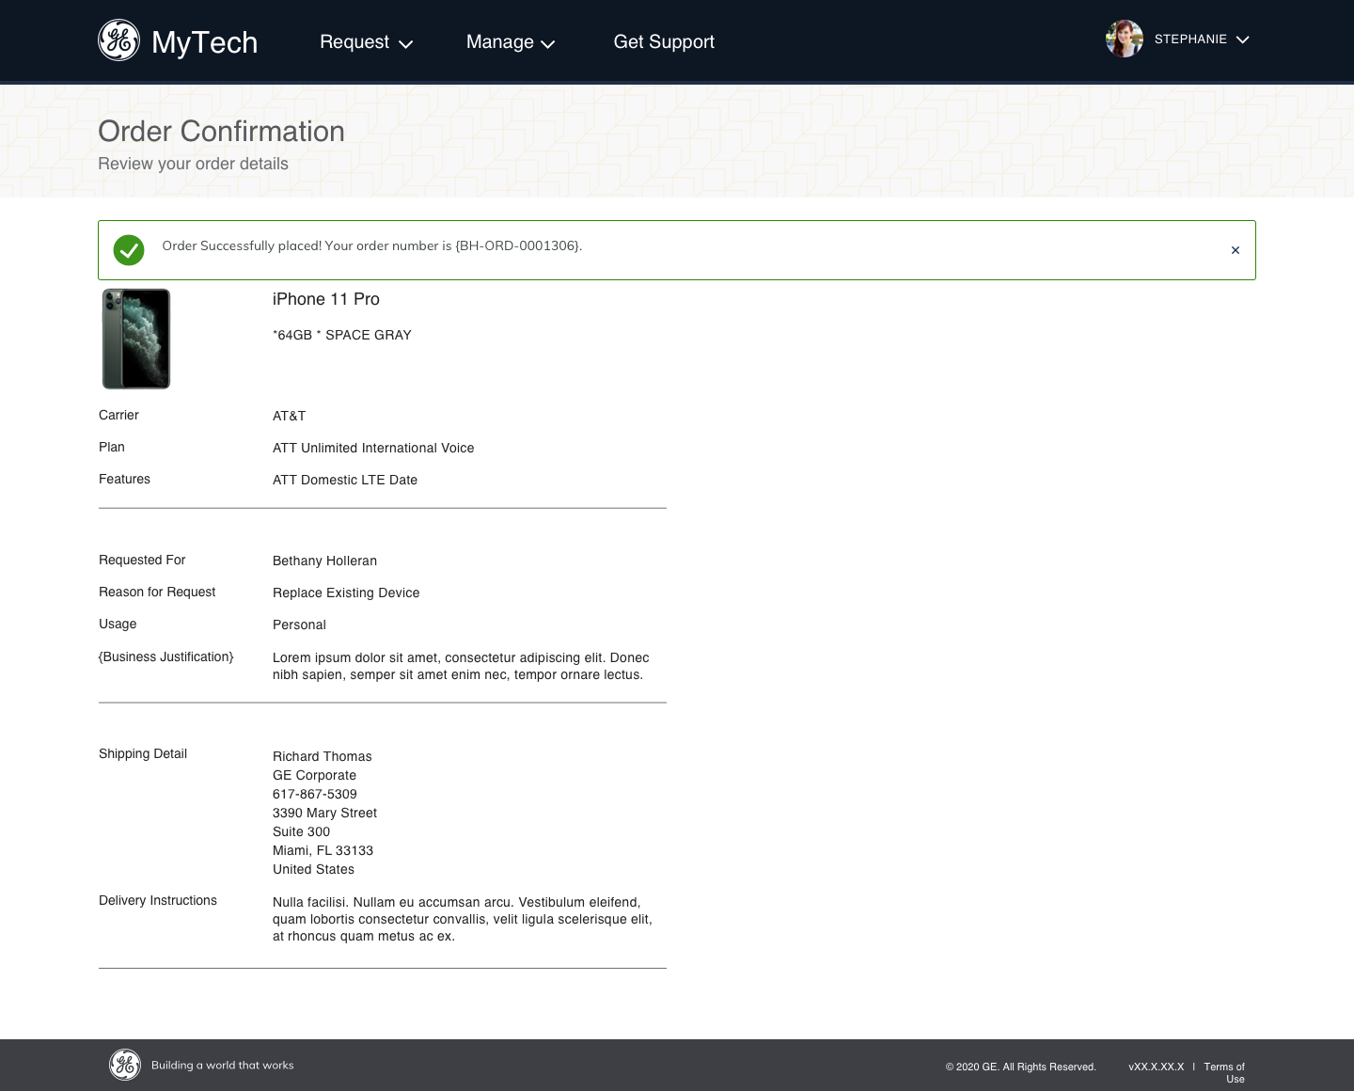The height and width of the screenshot is (1091, 1354).
Task: Click the name Bethany Holleran
Action: pyautogui.click(x=324, y=561)
